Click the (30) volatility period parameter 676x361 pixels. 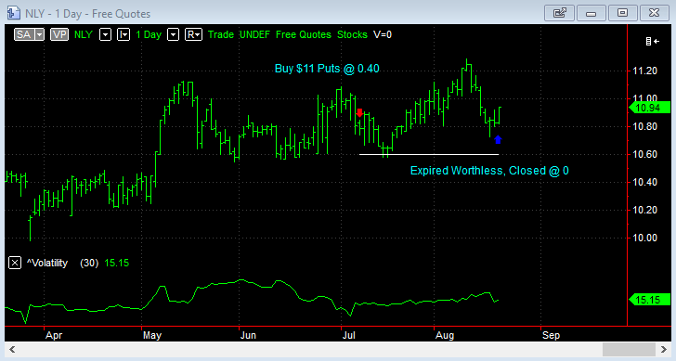pos(89,263)
